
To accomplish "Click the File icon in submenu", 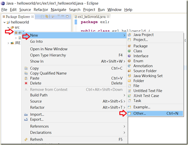I will click(129, 86).
